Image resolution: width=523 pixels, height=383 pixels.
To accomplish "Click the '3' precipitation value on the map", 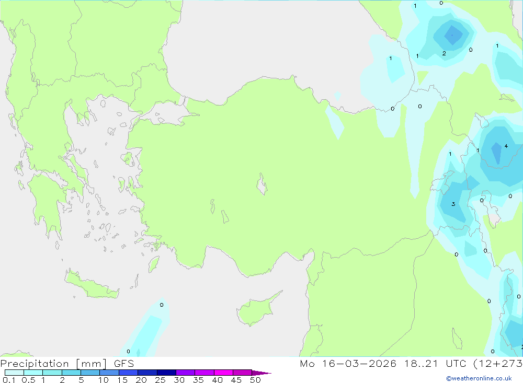I will click(x=453, y=204).
